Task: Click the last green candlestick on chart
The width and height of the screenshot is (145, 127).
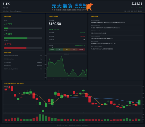Action: click(139, 102)
